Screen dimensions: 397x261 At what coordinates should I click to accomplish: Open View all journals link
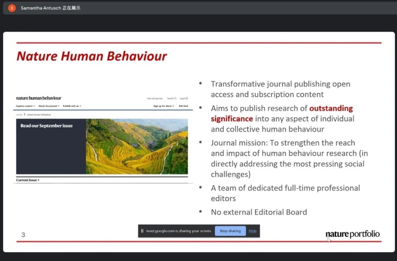(155, 98)
